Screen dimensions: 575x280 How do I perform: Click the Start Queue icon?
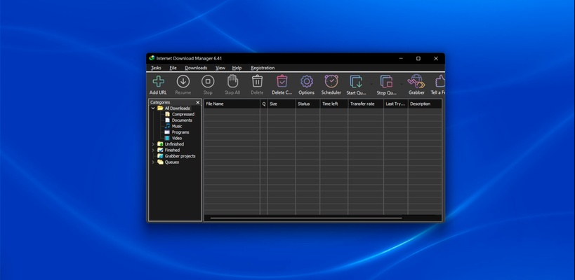356,82
